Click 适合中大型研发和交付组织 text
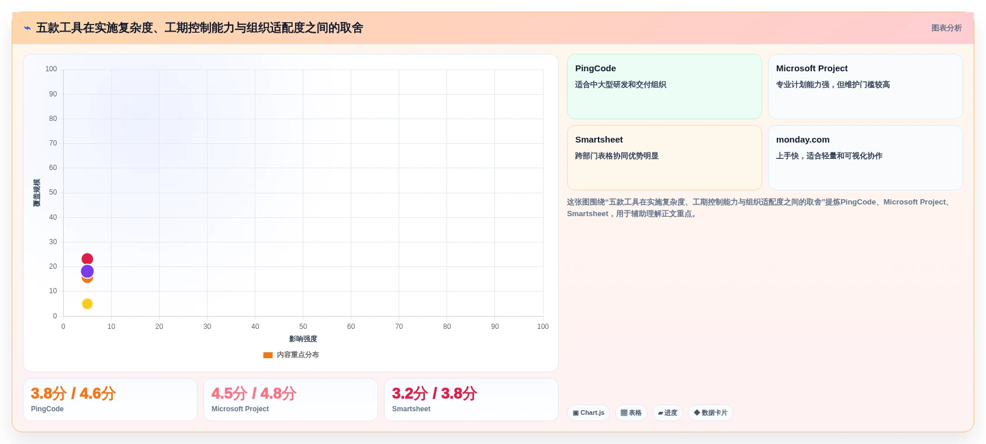The width and height of the screenshot is (986, 444). point(621,85)
